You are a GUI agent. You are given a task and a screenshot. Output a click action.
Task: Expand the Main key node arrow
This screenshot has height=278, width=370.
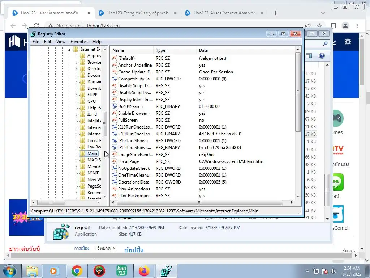coord(76,153)
